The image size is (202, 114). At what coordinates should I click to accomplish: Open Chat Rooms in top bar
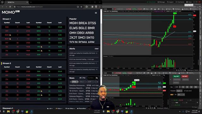pyautogui.click(x=180, y=2)
